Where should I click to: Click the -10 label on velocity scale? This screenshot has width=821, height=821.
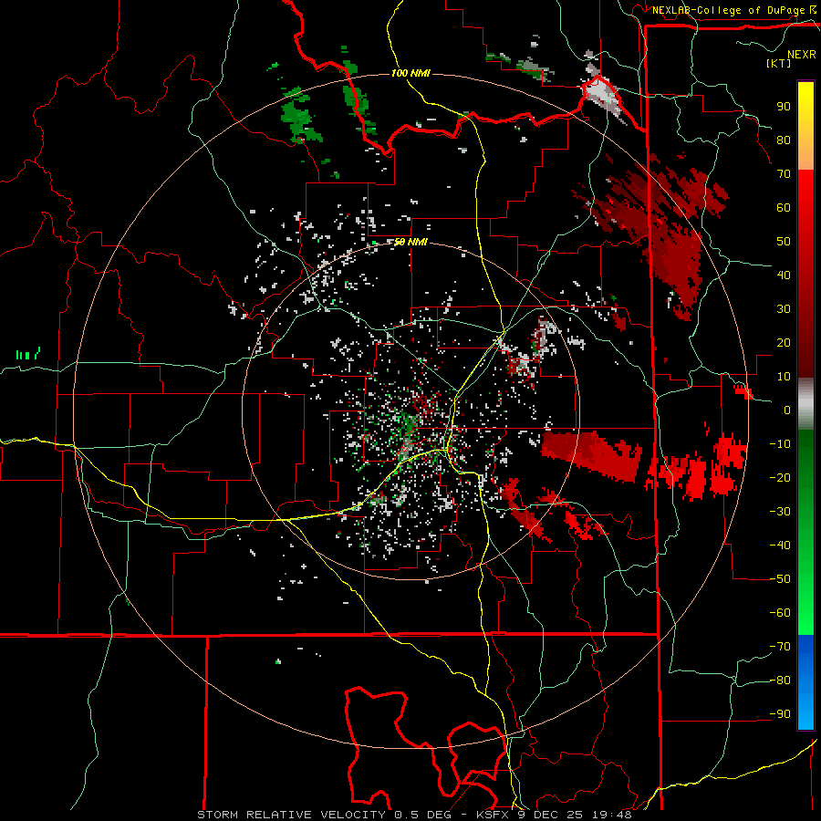point(780,444)
